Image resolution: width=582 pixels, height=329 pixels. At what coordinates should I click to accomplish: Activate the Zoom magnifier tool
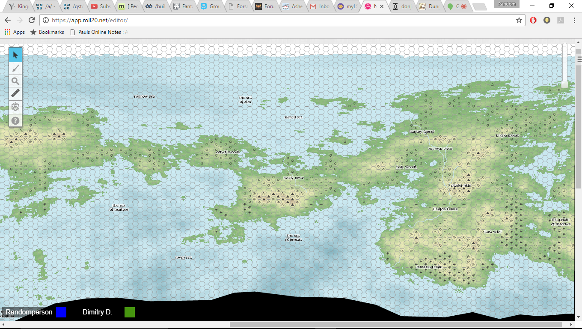click(x=15, y=81)
